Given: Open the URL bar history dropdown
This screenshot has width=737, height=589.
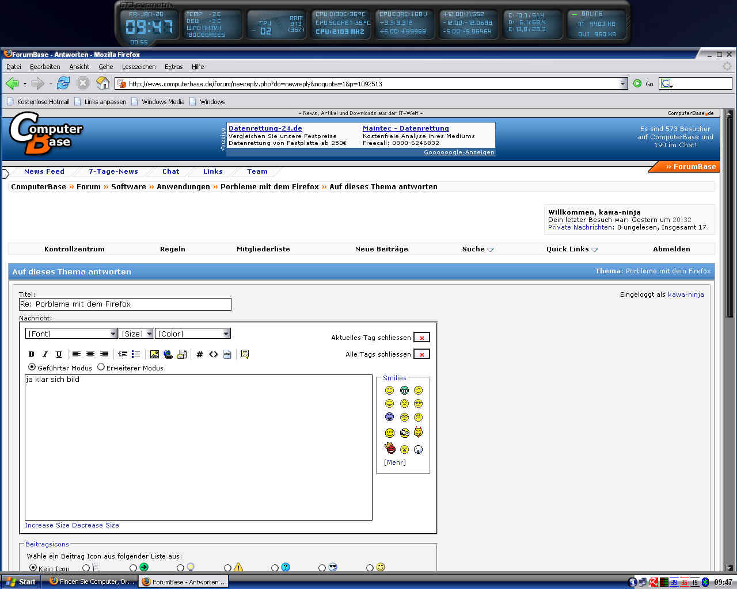Looking at the screenshot, I should point(622,83).
